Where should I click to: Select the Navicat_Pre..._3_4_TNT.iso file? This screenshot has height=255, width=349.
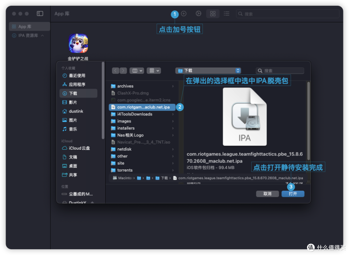click(x=143, y=142)
